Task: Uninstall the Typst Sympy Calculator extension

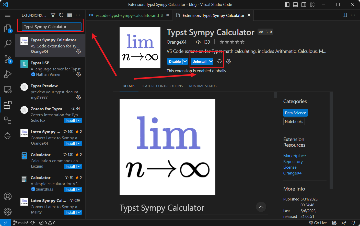Action: pos(200,61)
